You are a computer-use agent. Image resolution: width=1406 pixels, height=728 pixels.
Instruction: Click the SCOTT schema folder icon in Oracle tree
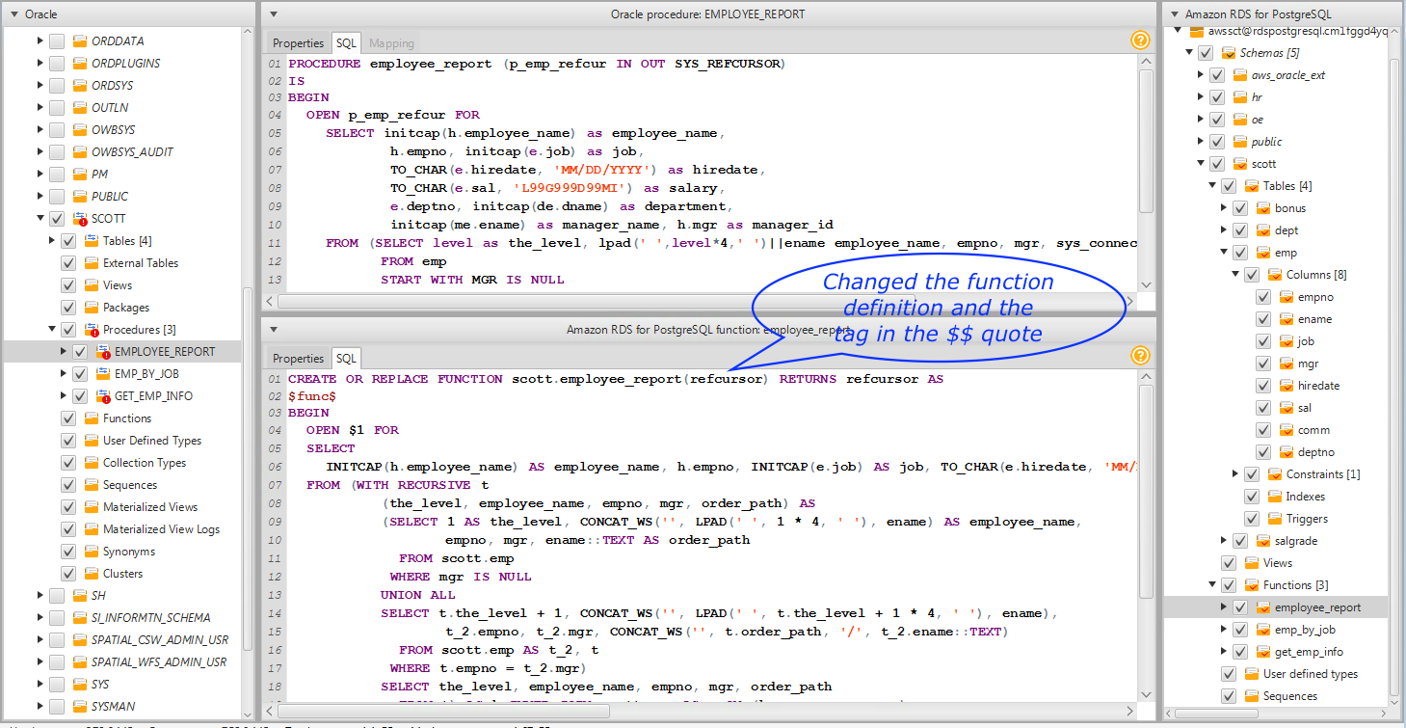(80, 219)
